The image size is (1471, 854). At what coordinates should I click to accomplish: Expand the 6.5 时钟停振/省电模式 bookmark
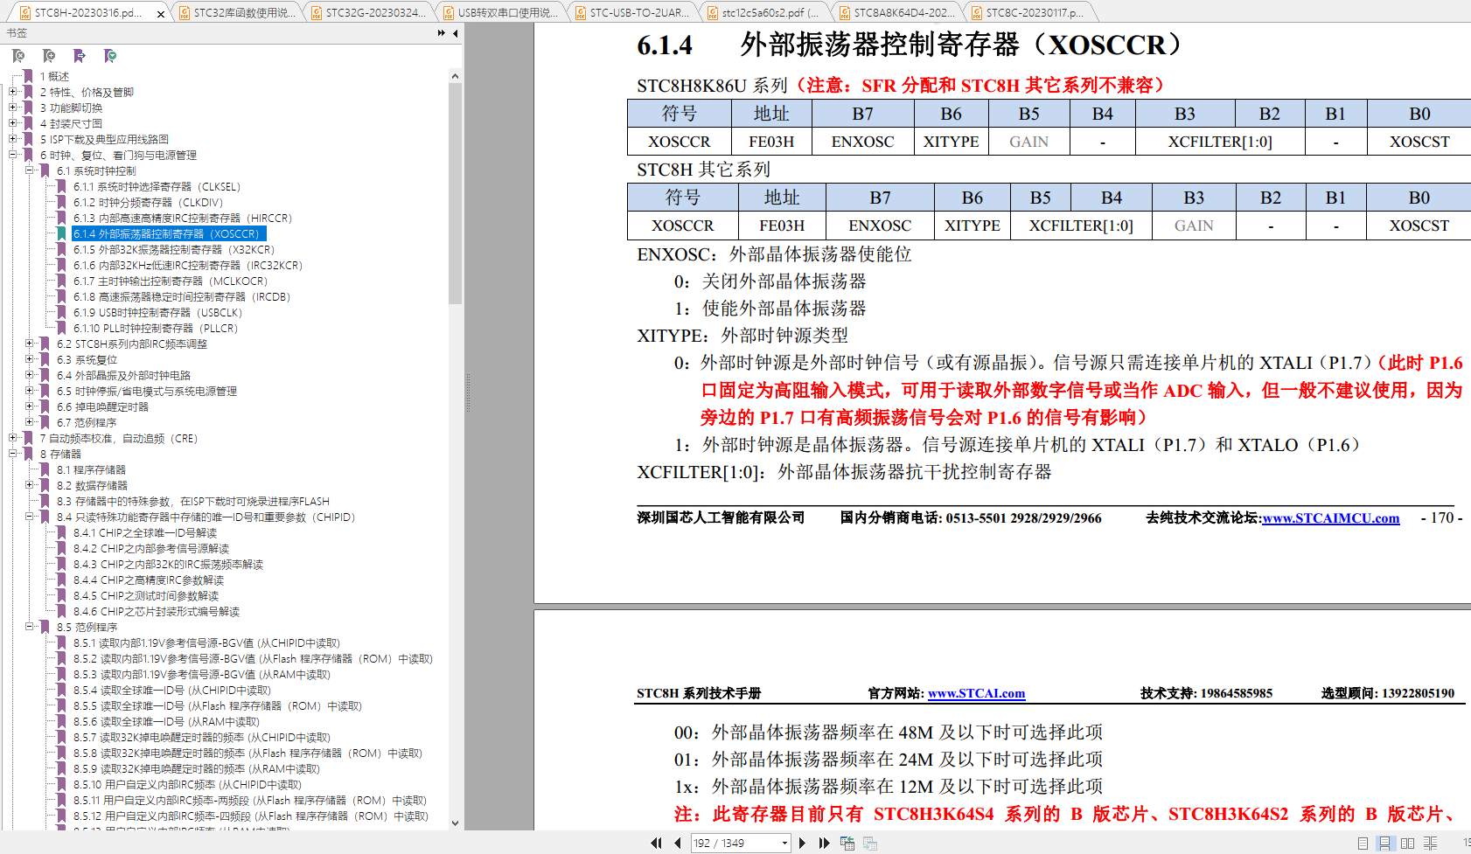(30, 391)
